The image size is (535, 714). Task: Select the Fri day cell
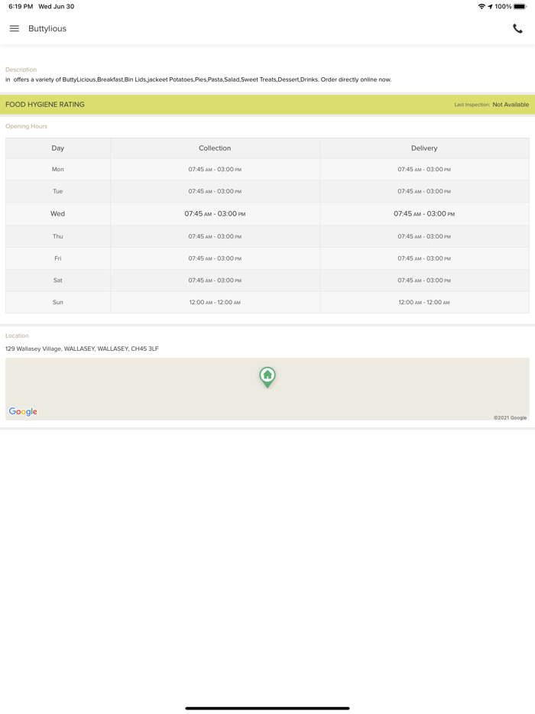(58, 258)
